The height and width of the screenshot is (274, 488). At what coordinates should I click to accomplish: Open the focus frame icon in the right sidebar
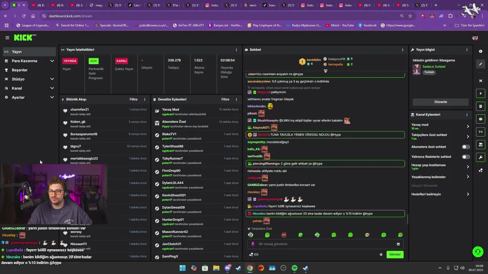coord(480,81)
